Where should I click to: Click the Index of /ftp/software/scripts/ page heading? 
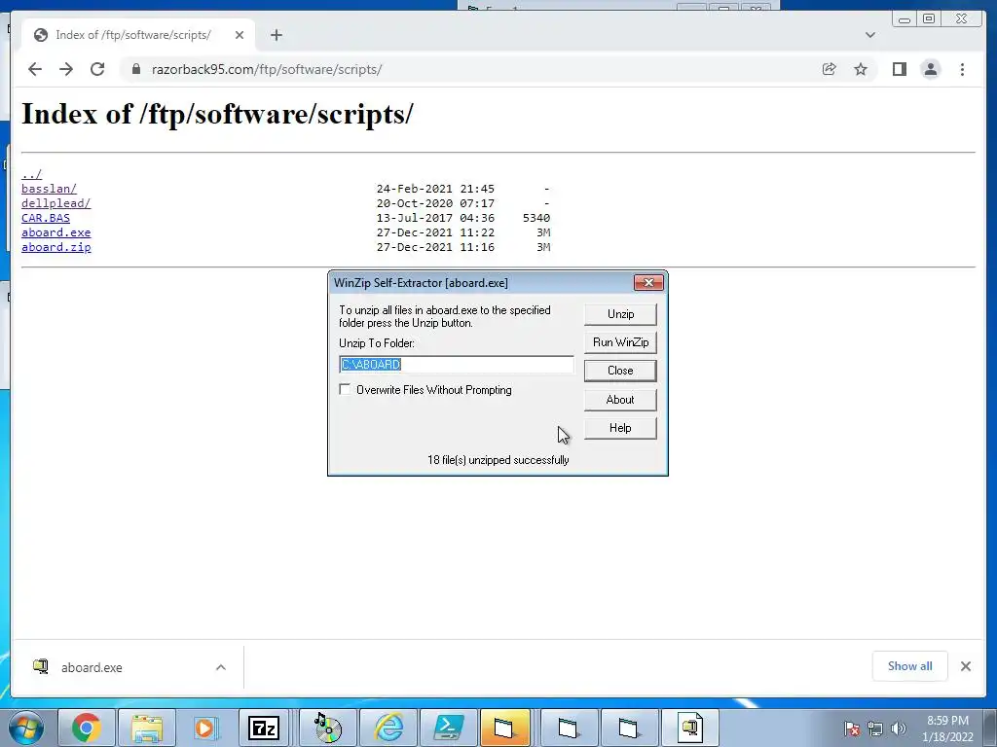click(x=217, y=115)
